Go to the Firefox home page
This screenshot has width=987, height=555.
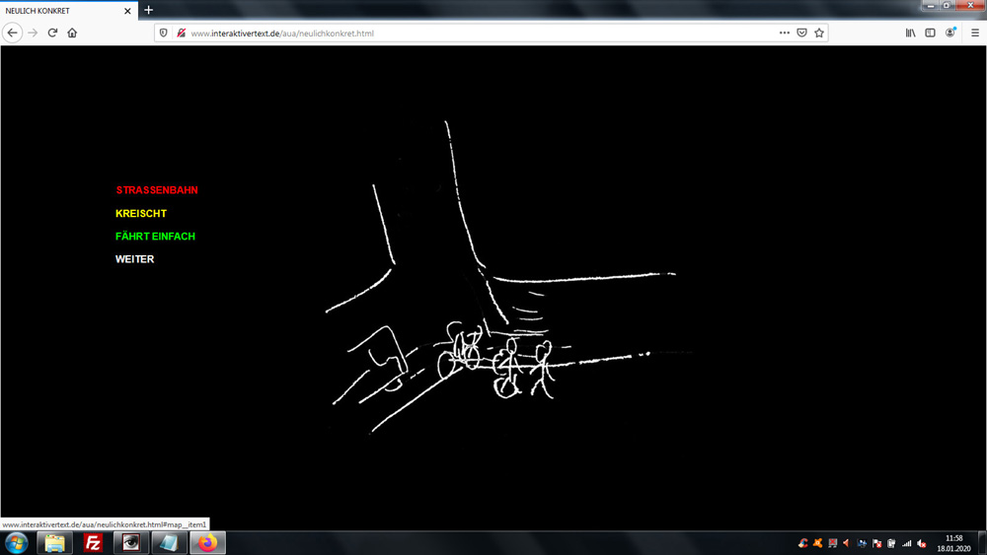point(72,33)
